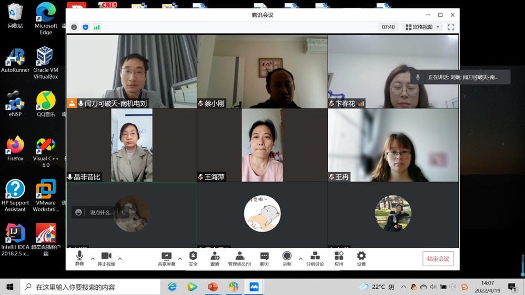Open the Chat (聊天) window
525x295 pixels.
click(264, 258)
